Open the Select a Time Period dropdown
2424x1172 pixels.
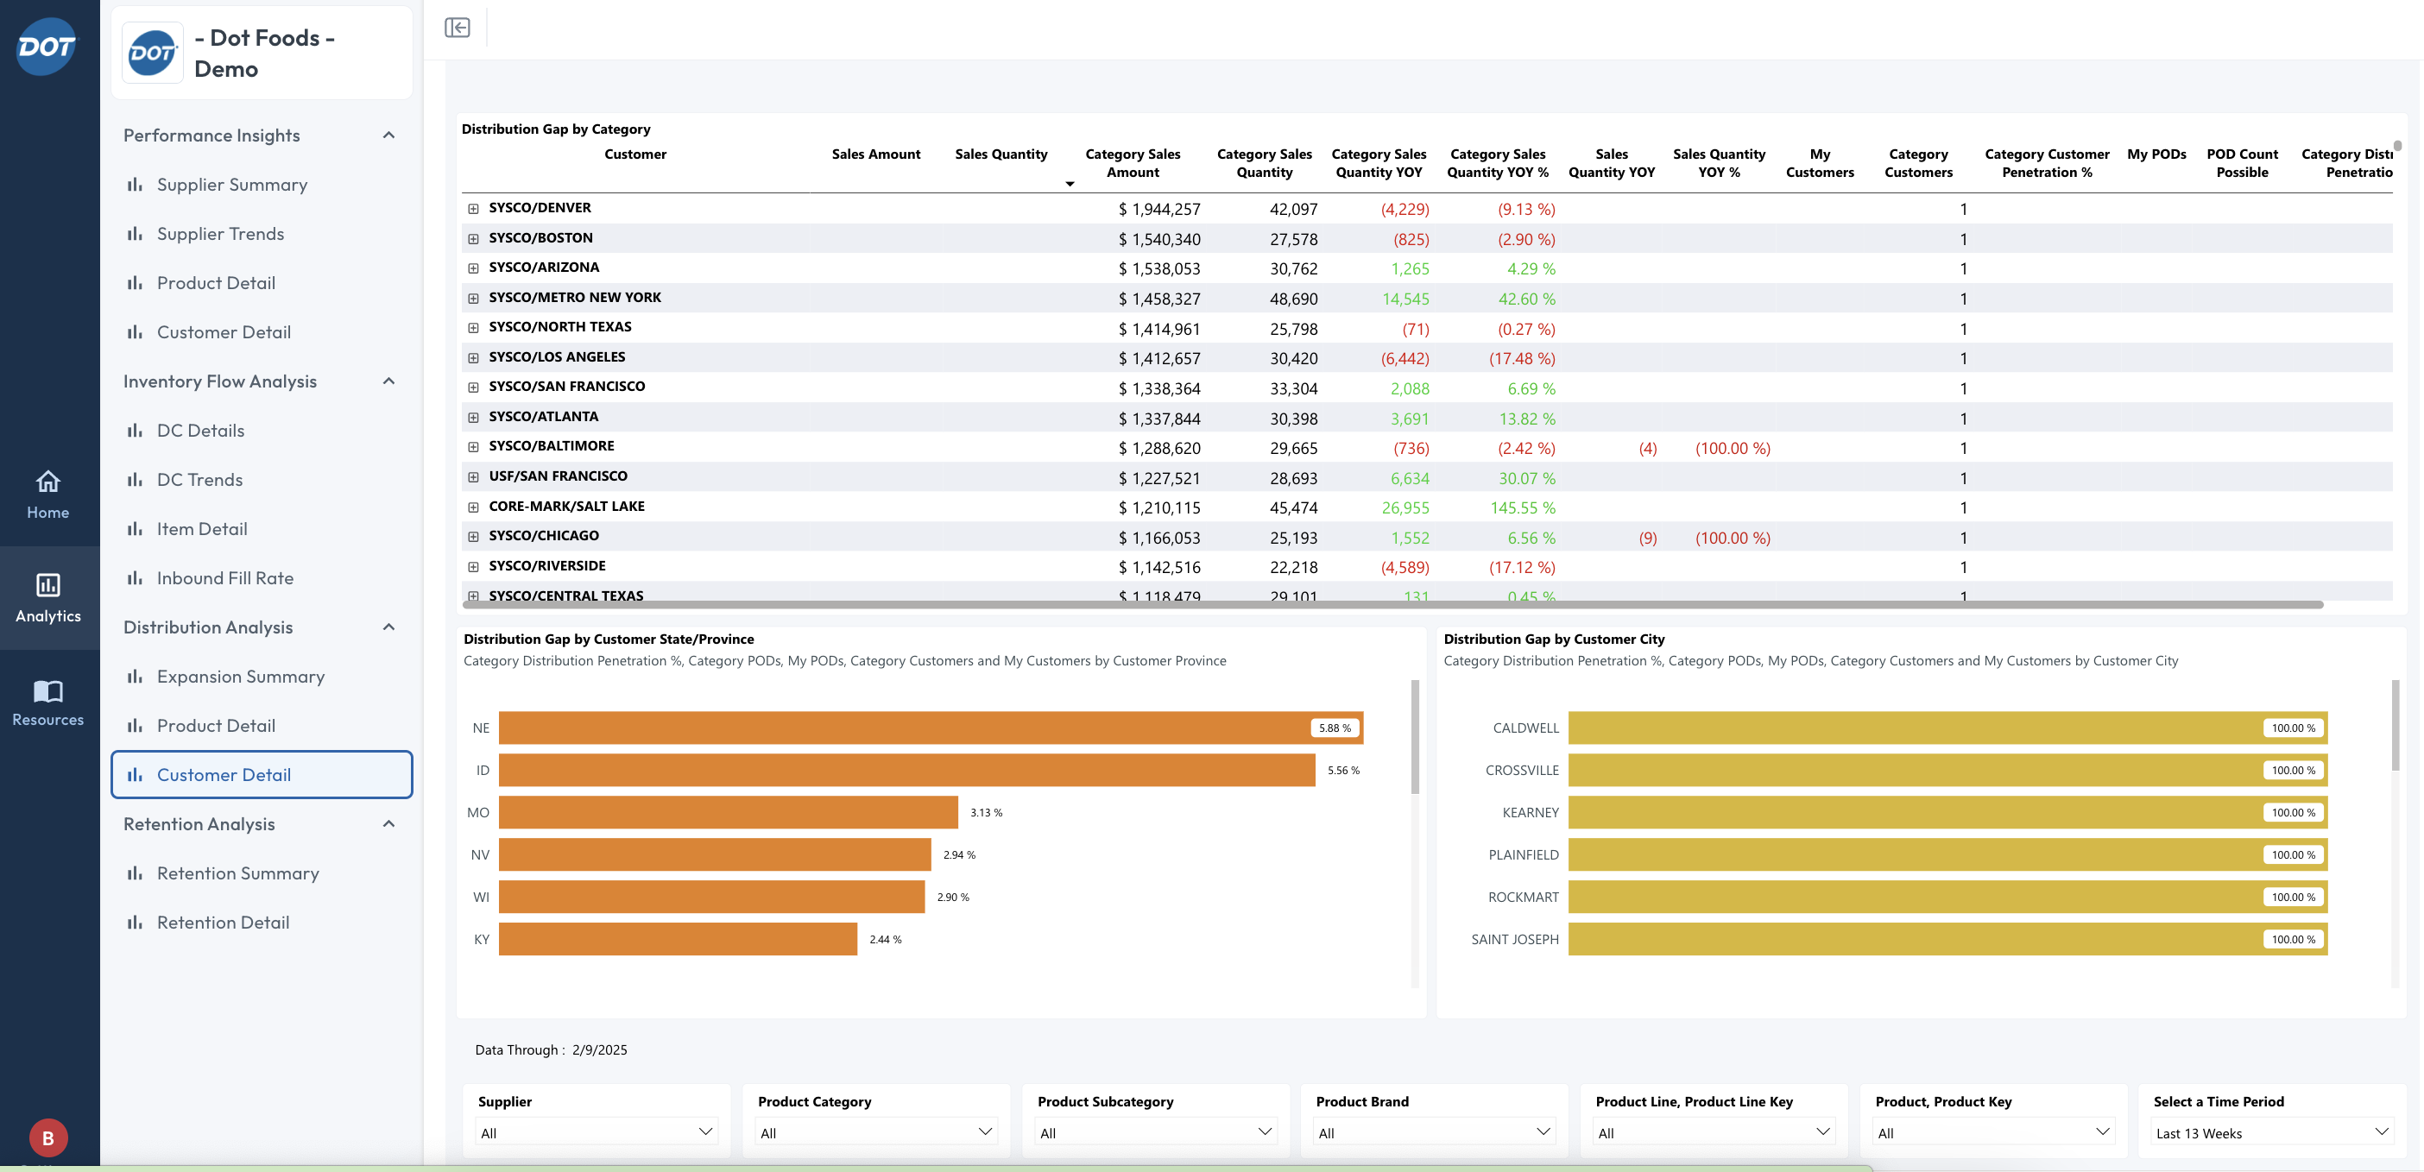pyautogui.click(x=2271, y=1132)
